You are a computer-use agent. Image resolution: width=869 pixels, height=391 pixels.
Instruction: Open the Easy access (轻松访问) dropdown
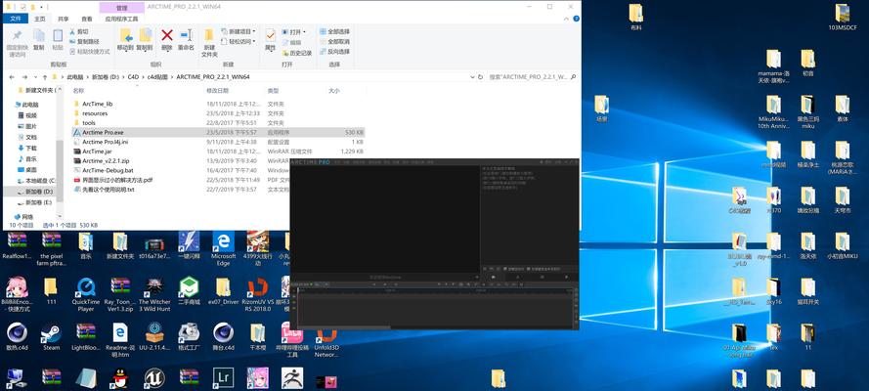(x=239, y=41)
